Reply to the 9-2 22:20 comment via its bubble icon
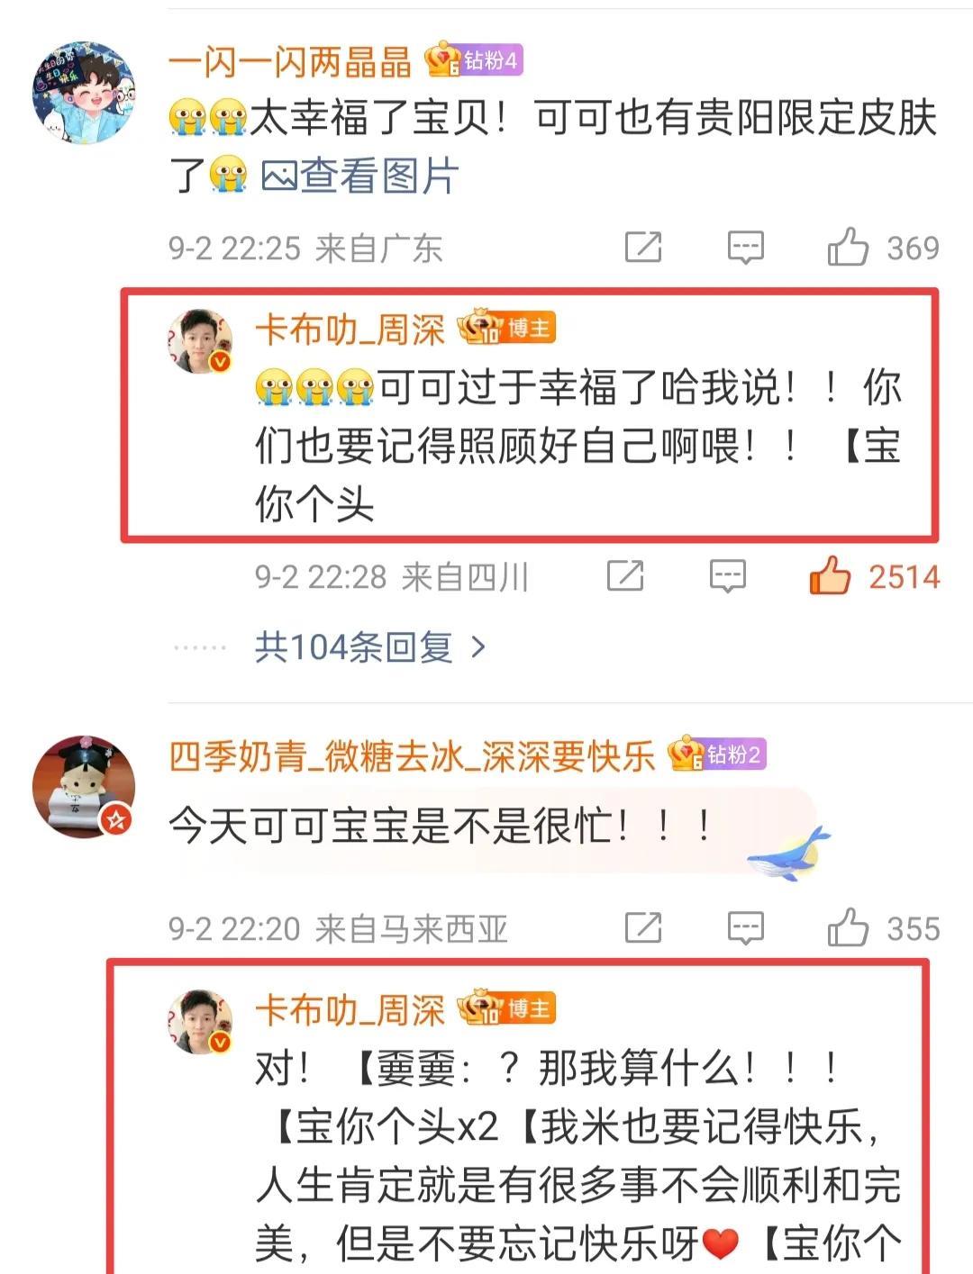This screenshot has width=973, height=1274. click(x=745, y=928)
